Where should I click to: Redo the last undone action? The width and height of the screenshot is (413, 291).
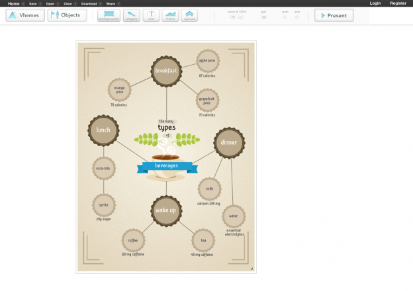coord(297,17)
